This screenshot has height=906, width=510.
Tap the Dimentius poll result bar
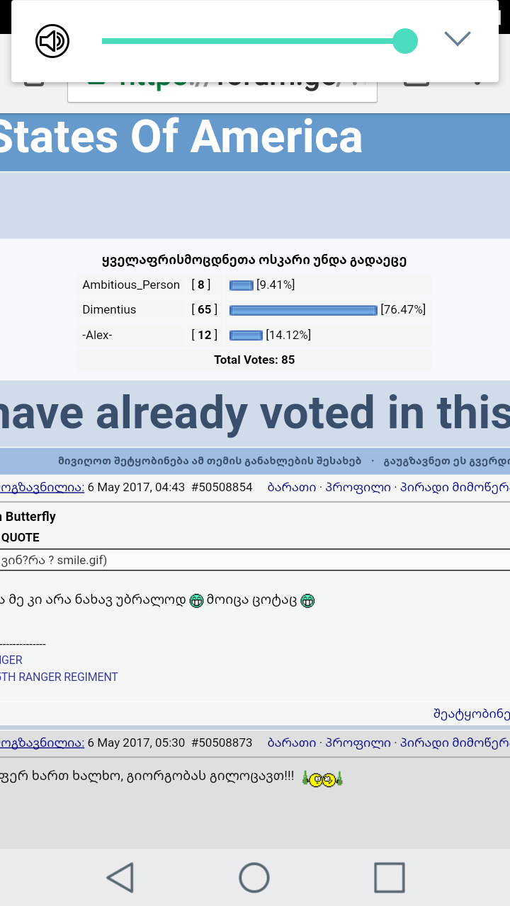click(x=303, y=310)
